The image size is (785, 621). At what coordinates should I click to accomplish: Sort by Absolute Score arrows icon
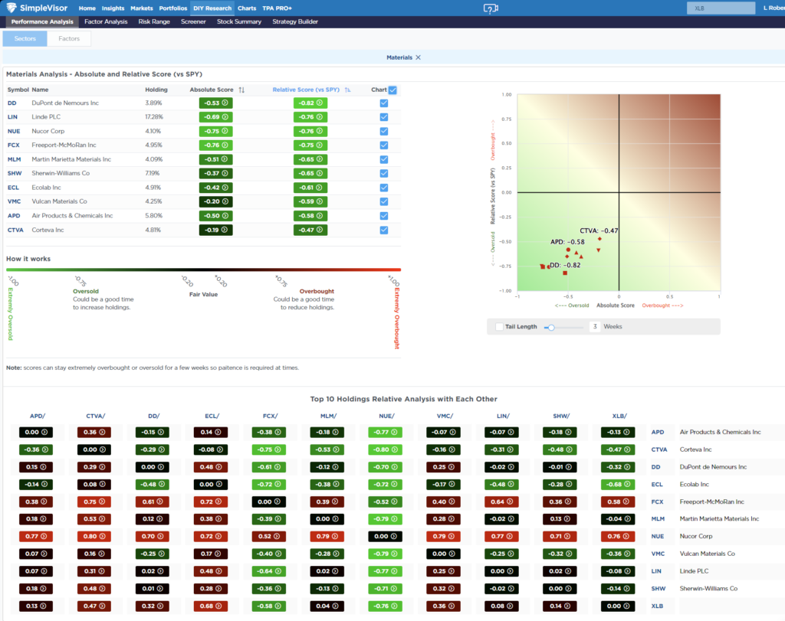click(241, 90)
